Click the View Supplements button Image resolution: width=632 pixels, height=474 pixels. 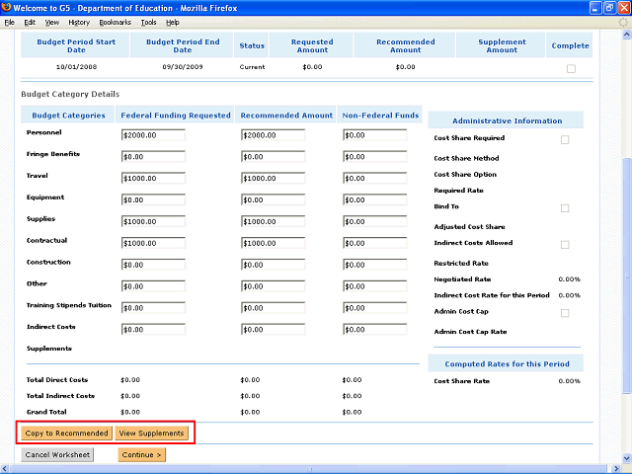coord(151,434)
